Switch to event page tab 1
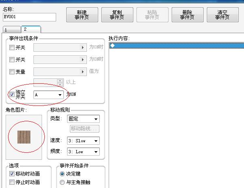This screenshot has height=188, width=244. [x=12, y=30]
